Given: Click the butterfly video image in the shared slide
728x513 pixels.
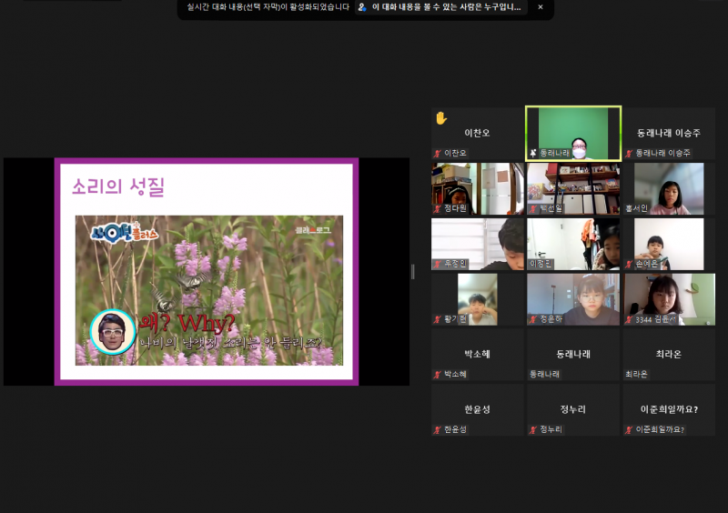Looking at the screenshot, I should point(209,291).
